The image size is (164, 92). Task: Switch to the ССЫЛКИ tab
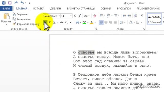106,8
